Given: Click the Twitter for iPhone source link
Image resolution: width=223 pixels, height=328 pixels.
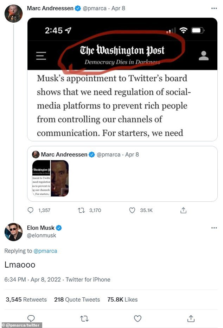Looking at the screenshot, I should 88,279.
